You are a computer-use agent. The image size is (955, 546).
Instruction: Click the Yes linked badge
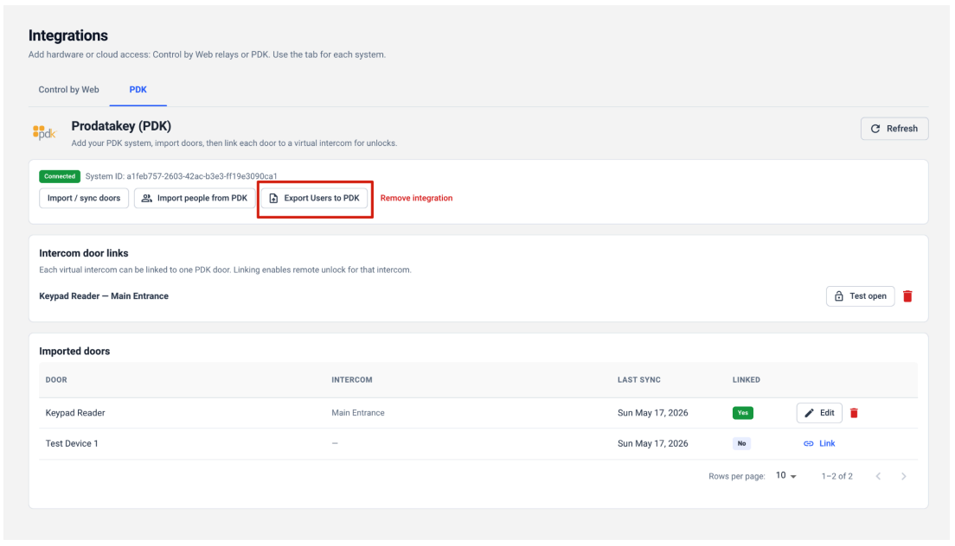742,413
